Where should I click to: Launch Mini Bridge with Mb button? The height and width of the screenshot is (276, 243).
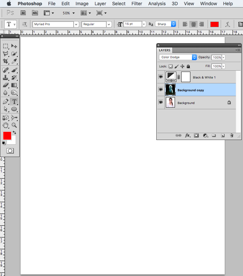35,13
